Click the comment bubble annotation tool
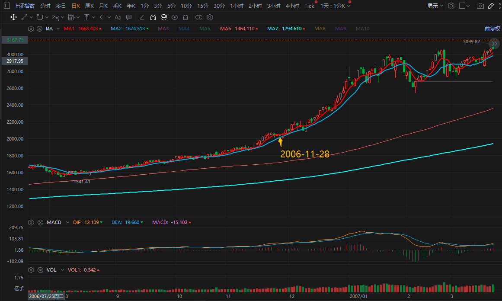The width and height of the screenshot is (502, 301). (x=129, y=17)
